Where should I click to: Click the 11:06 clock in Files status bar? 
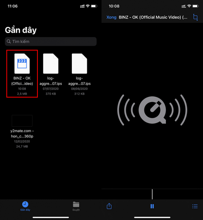pyautogui.click(x=12, y=6)
